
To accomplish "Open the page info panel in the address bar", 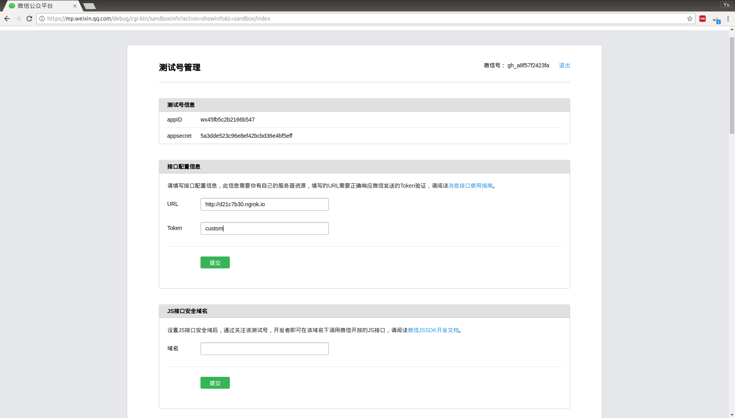I will coord(42,19).
